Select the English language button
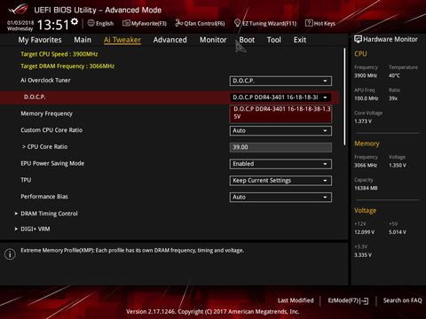 [x=101, y=23]
